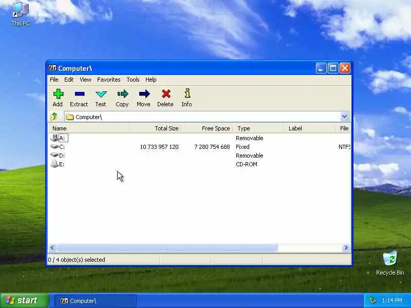Minimize the 7-Zip window
411x308 pixels.
click(x=321, y=68)
